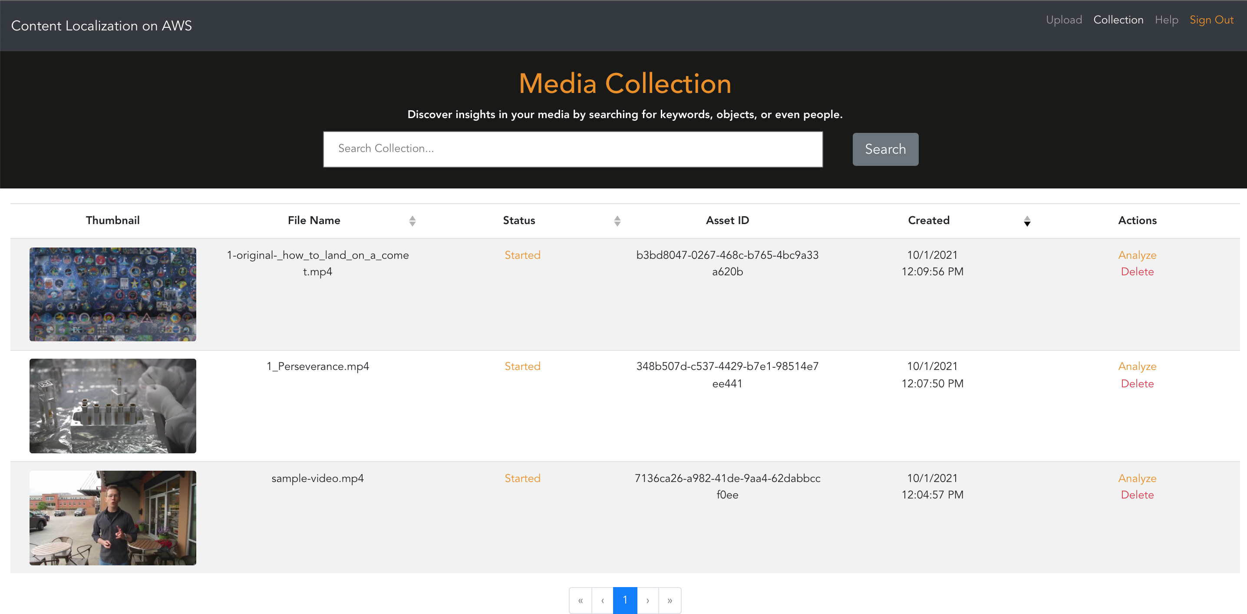Sort the table by Created date
Viewport: 1247px width, 614px height.
1027,221
